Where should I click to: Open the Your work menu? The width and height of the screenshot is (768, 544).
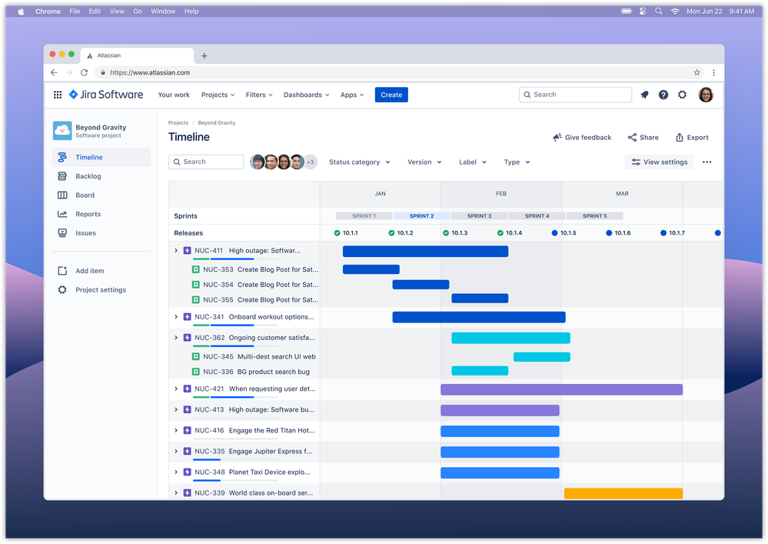coord(174,95)
